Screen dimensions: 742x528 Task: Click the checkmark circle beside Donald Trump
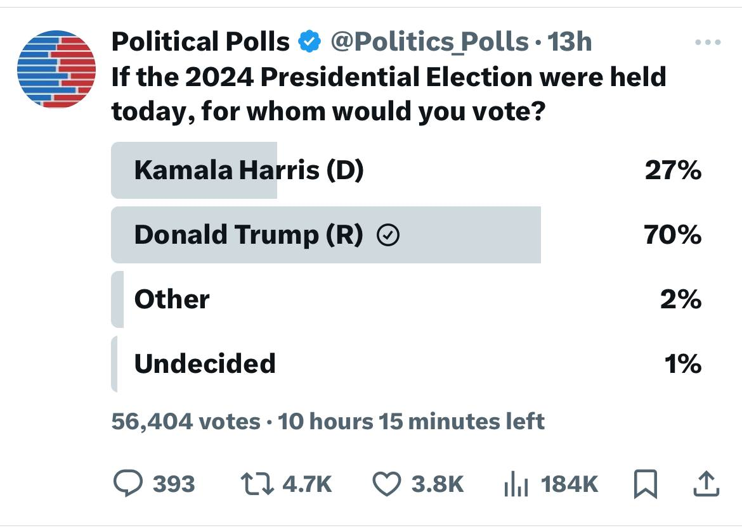pyautogui.click(x=388, y=236)
